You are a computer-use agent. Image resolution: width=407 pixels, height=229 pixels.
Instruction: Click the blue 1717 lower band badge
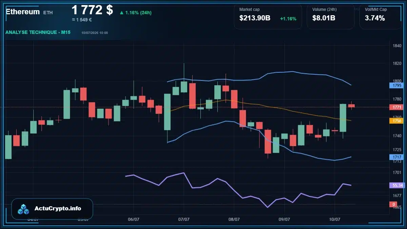click(396, 157)
